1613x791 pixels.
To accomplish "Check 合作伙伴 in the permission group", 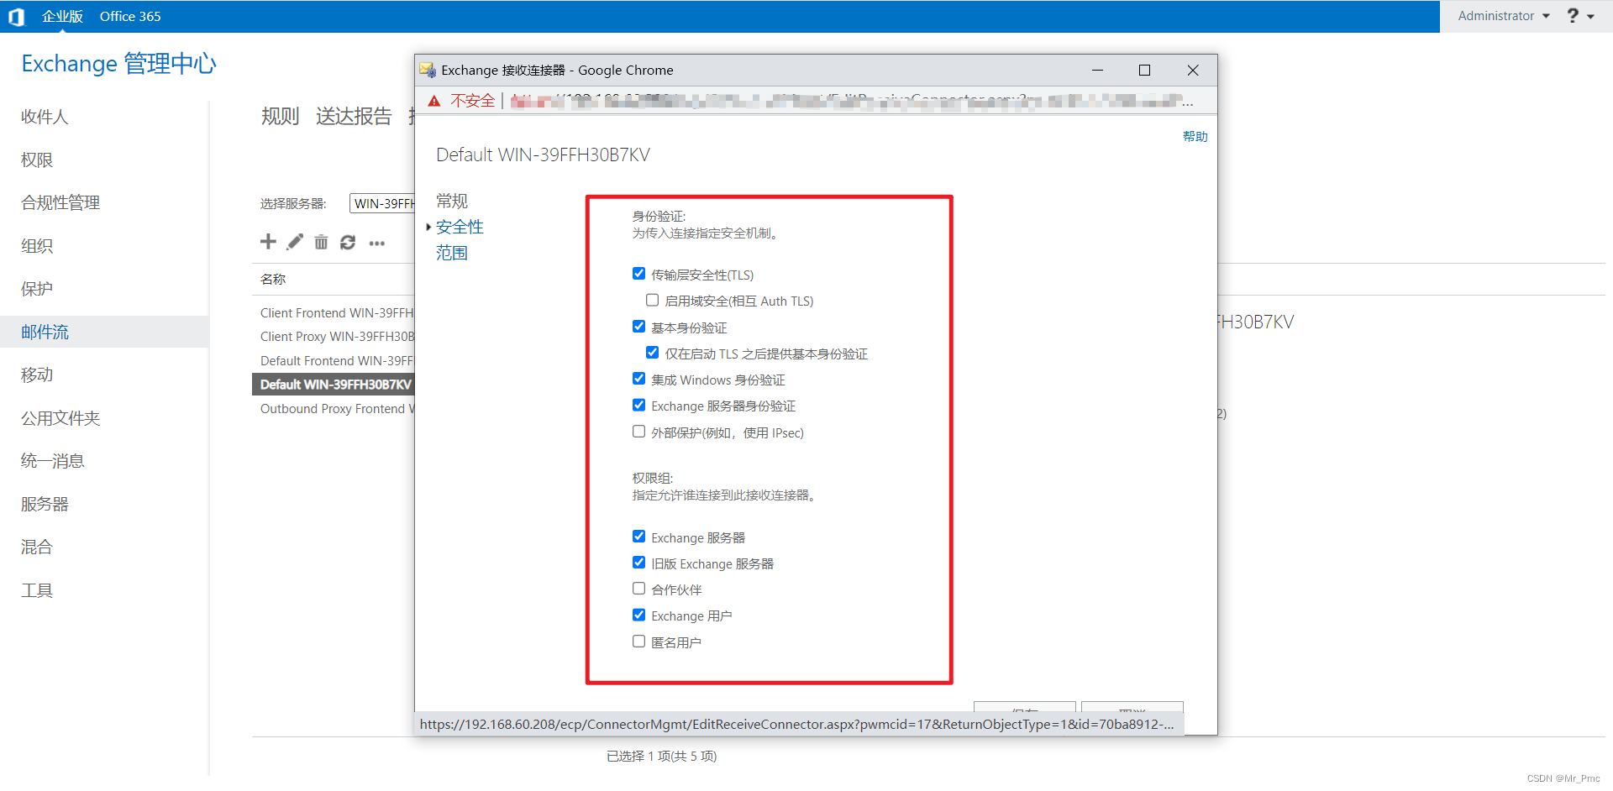I will click(638, 589).
